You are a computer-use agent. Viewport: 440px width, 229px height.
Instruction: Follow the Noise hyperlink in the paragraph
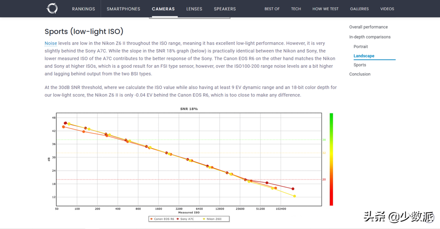(x=51, y=43)
